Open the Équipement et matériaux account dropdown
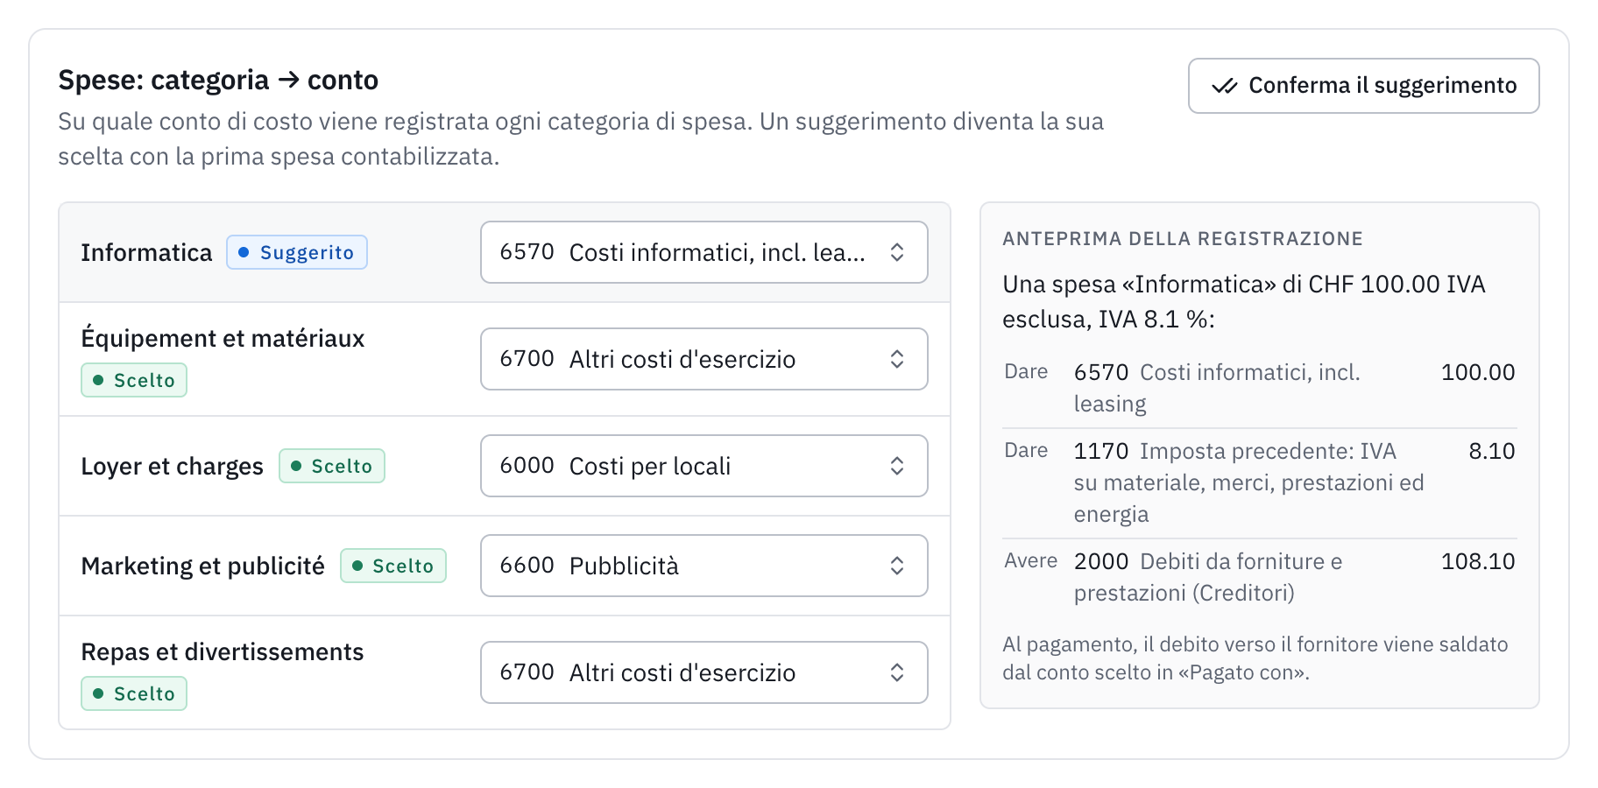 click(704, 359)
